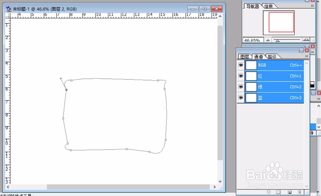Select the 通道 tab
The width and height of the screenshot is (321, 196).
(258, 56)
